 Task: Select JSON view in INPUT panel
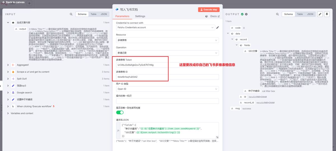coord(104,14)
